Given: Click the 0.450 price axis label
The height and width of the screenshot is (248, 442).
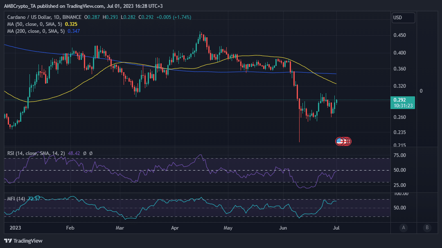Looking at the screenshot, I should tap(399, 35).
